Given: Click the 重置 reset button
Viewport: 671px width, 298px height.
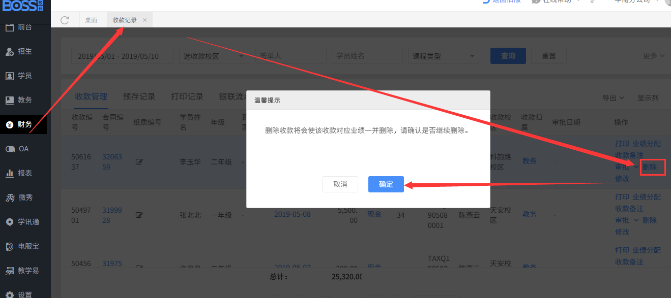Looking at the screenshot, I should pyautogui.click(x=549, y=56).
